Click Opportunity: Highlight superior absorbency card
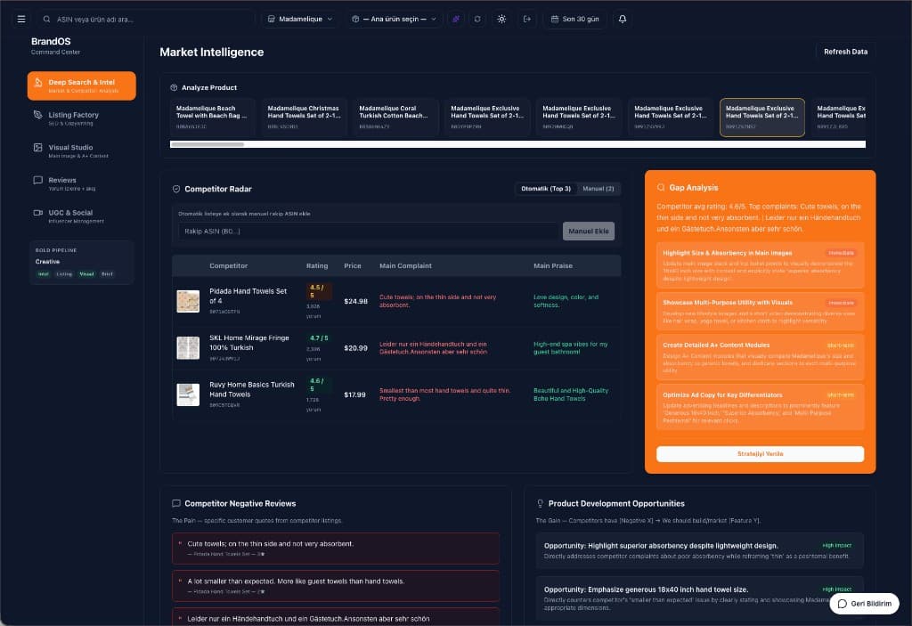 (x=700, y=551)
